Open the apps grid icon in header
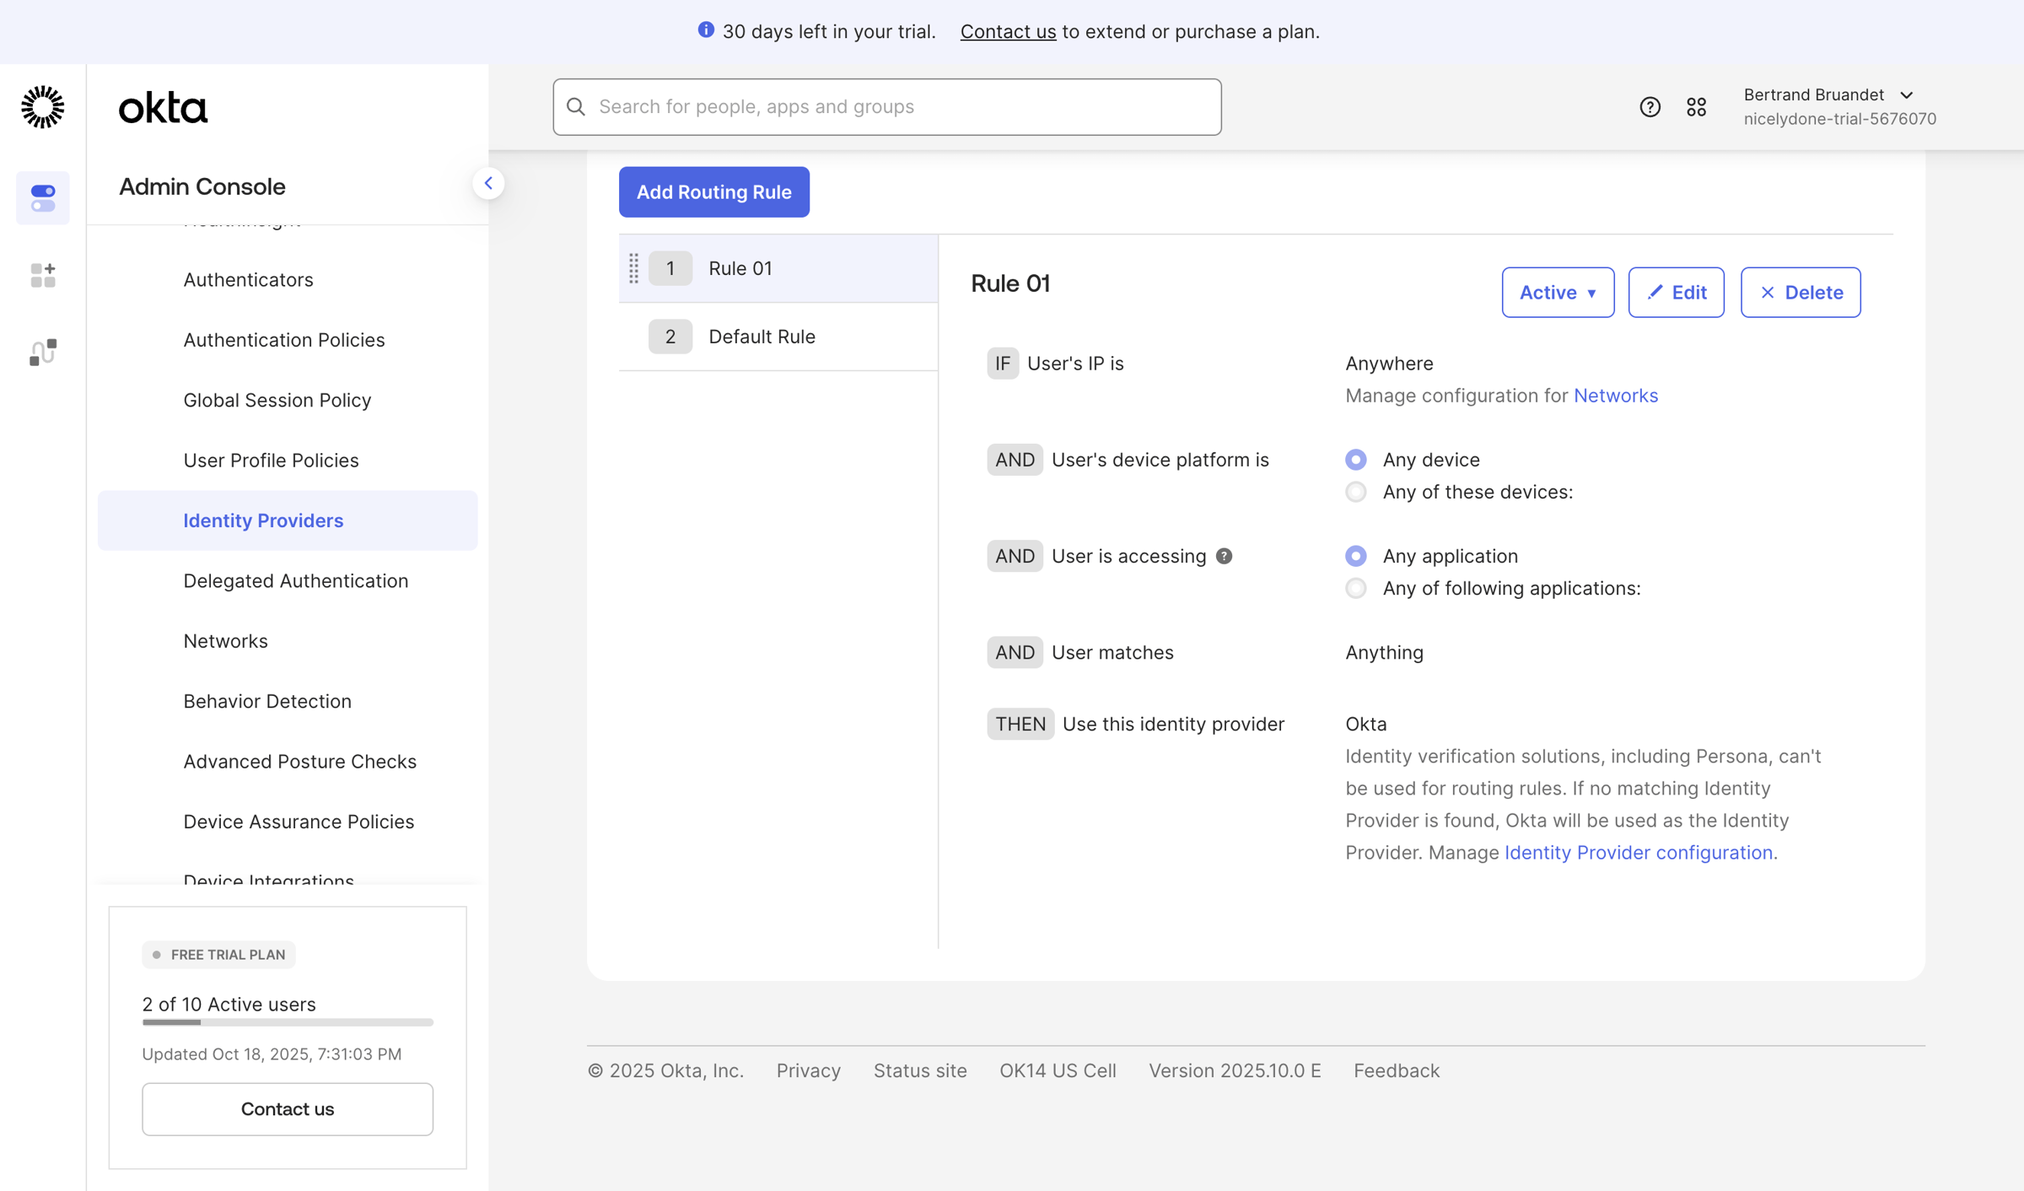 click(1696, 107)
